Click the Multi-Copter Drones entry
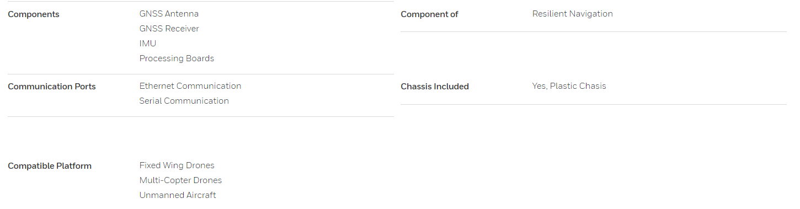Screen dimensions: 800x209 [x=180, y=180]
